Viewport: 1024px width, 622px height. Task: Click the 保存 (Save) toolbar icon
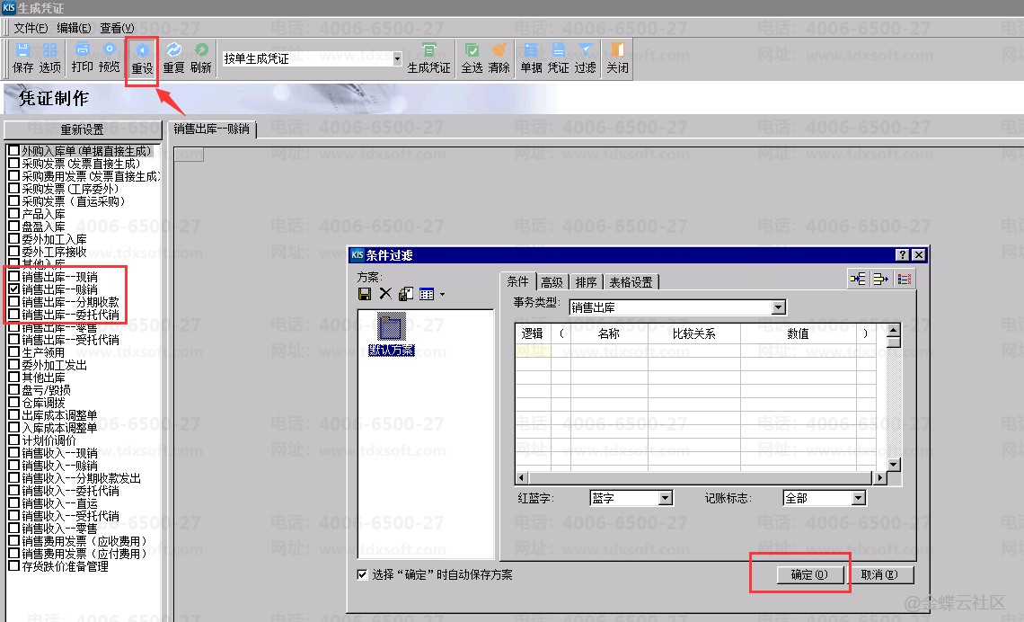point(23,58)
